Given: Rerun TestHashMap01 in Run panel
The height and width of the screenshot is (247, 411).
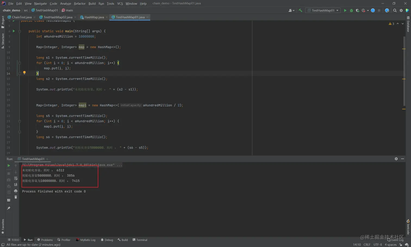Looking at the screenshot, I should point(9,166).
